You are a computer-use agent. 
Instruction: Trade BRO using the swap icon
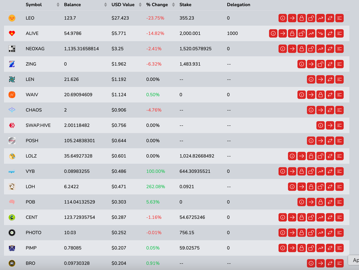[x=330, y=263]
